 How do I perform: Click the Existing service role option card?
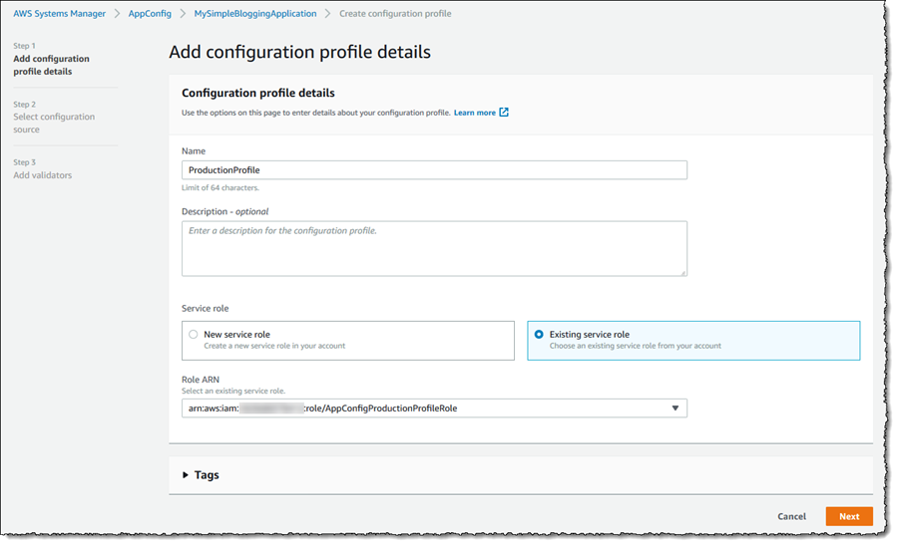pos(692,340)
